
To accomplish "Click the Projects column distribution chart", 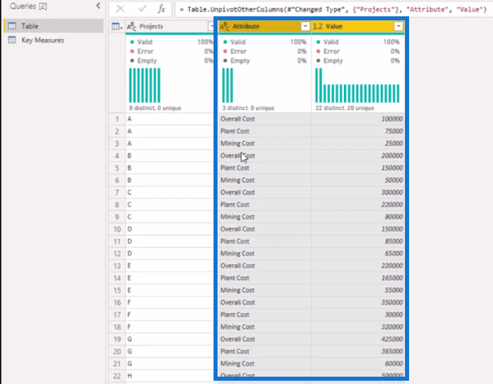I will 144,86.
